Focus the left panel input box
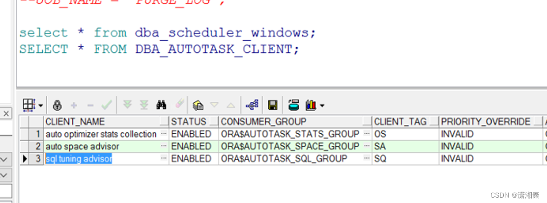 click(5, 191)
